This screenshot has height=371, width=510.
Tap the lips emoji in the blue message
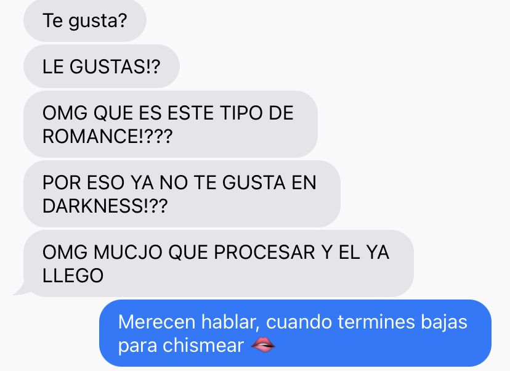click(263, 345)
